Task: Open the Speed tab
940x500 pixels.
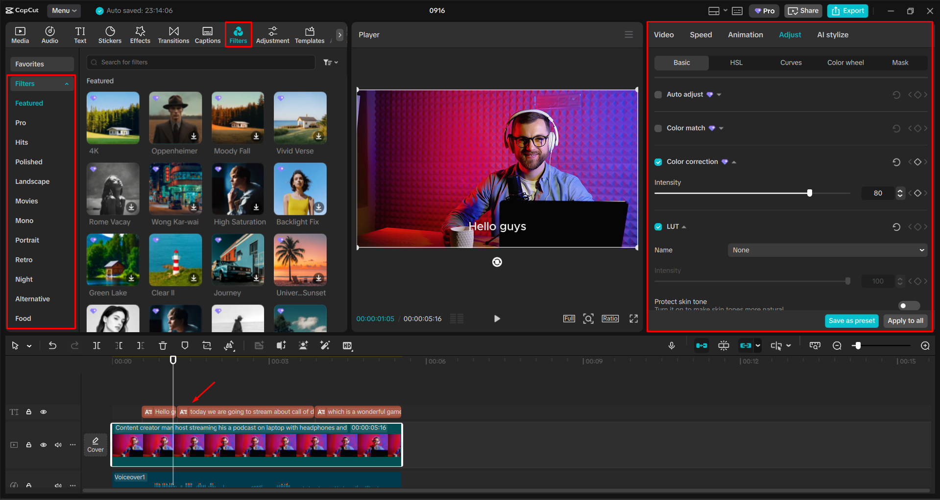Action: pyautogui.click(x=700, y=34)
